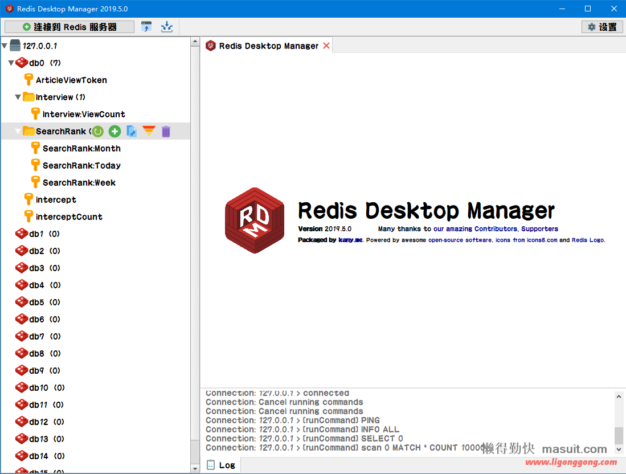
Task: Click the Import connections toolbar icon
Action: (x=146, y=27)
